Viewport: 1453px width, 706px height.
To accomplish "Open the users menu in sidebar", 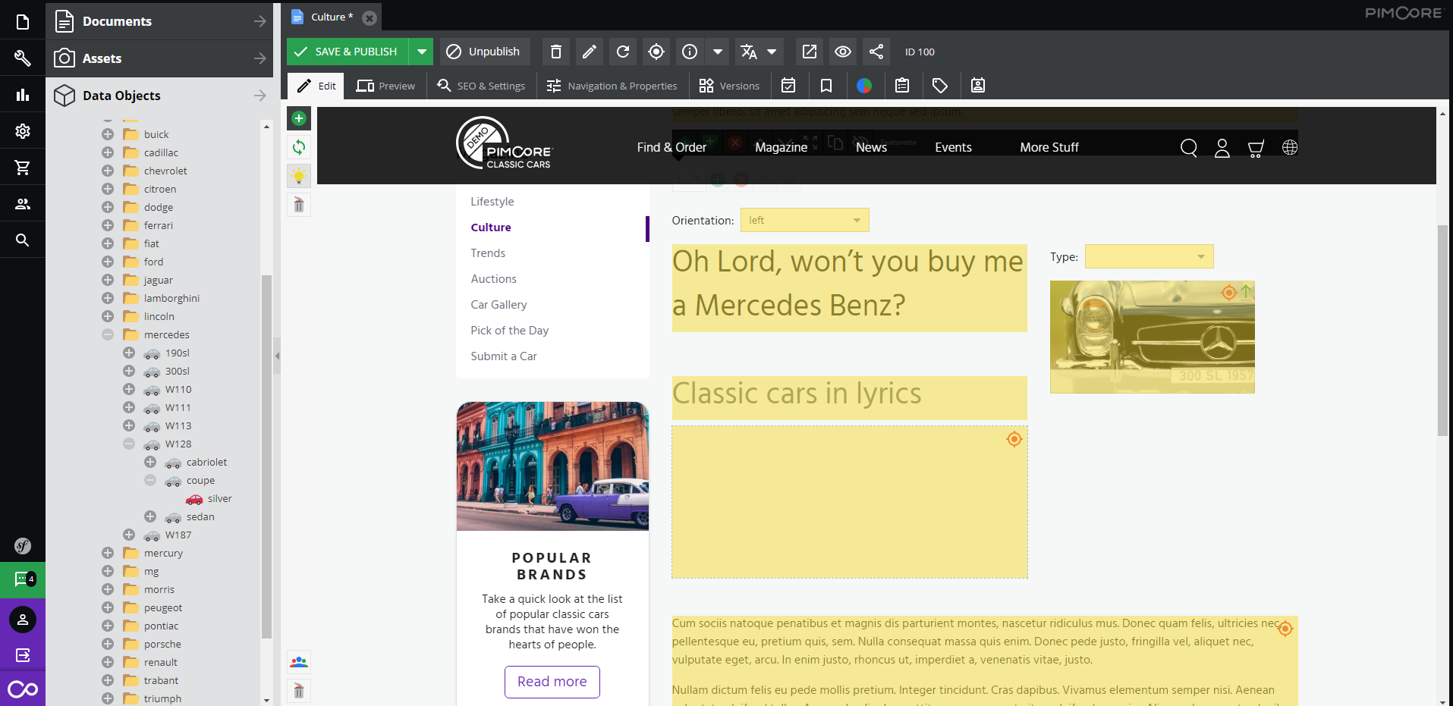I will click(x=23, y=204).
